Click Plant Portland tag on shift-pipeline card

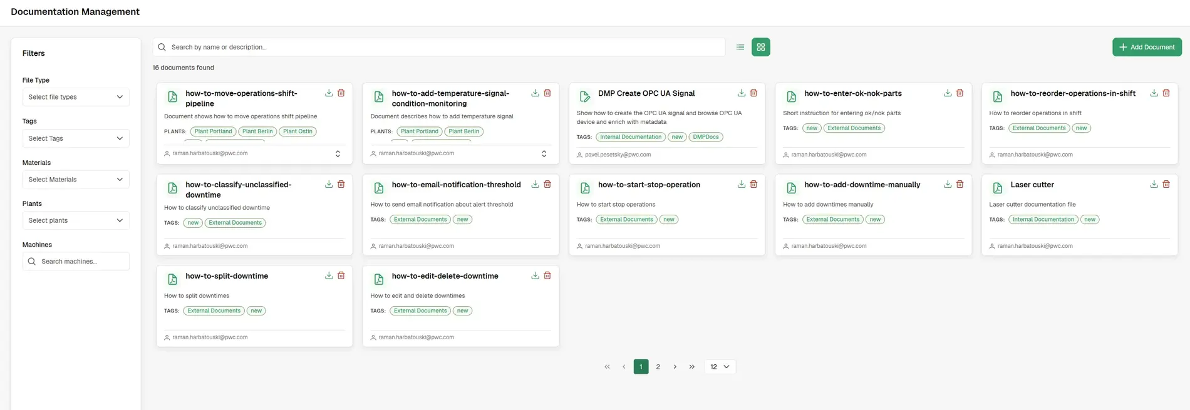tap(213, 131)
